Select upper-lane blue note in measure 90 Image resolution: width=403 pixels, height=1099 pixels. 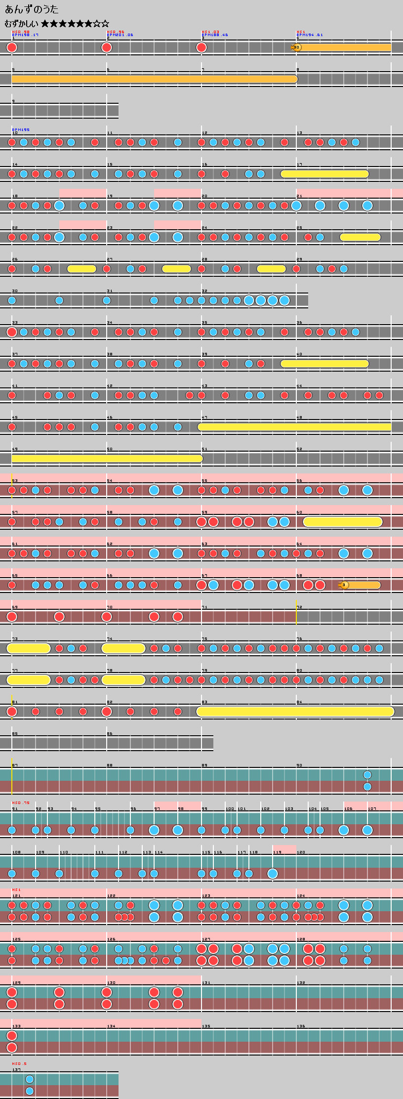coord(367,775)
